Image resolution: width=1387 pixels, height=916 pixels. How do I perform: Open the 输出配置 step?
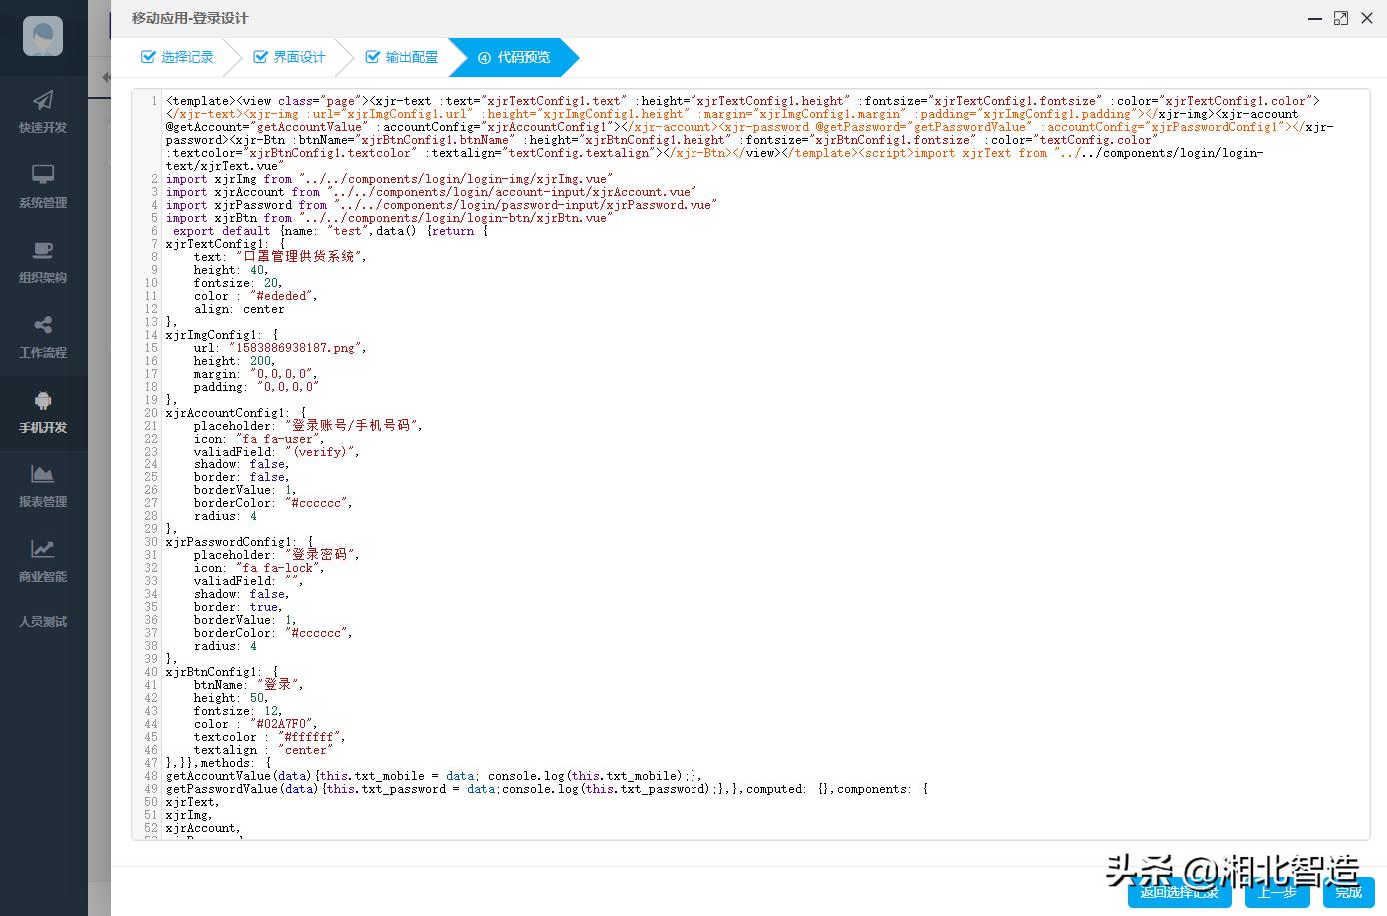coord(411,57)
